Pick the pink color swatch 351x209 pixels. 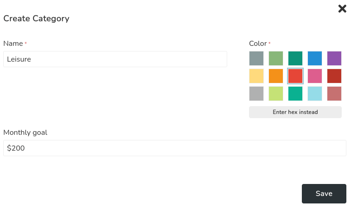pos(315,76)
